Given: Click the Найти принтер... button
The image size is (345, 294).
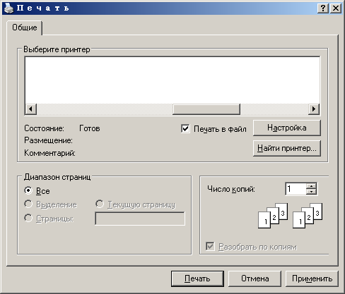Looking at the screenshot, I should click(x=287, y=148).
